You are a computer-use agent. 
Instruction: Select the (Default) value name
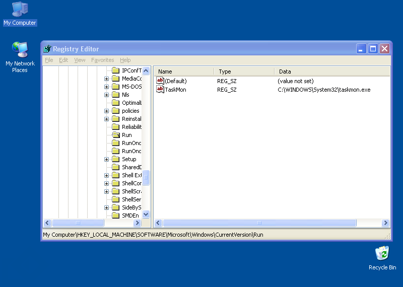176,81
